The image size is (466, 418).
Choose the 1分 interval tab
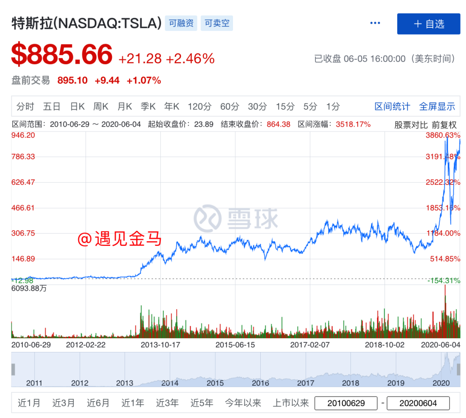tap(333, 107)
